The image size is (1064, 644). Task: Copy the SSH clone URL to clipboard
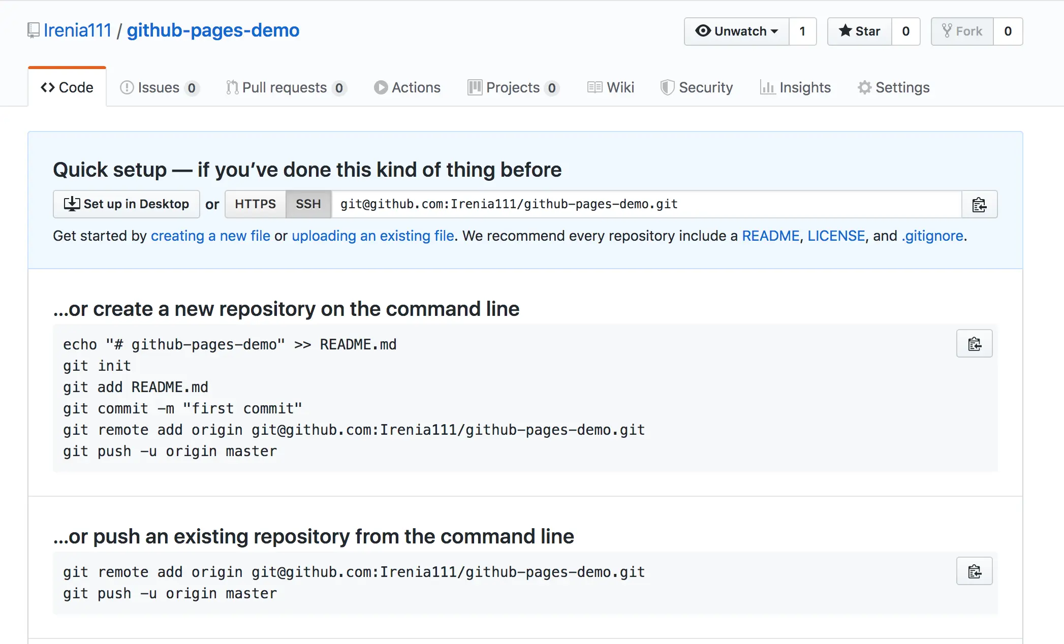pyautogui.click(x=979, y=204)
